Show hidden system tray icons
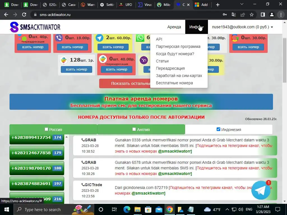The height and width of the screenshot is (215, 287). tap(227, 209)
